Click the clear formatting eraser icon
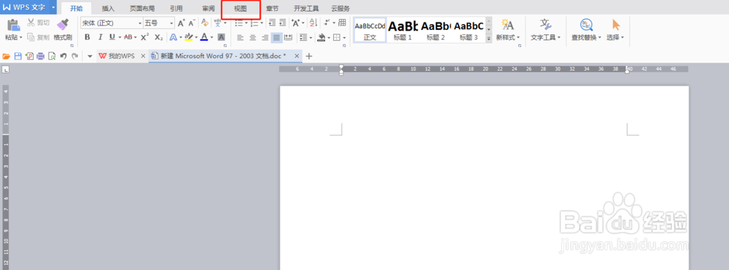729x270 pixels. [205, 23]
